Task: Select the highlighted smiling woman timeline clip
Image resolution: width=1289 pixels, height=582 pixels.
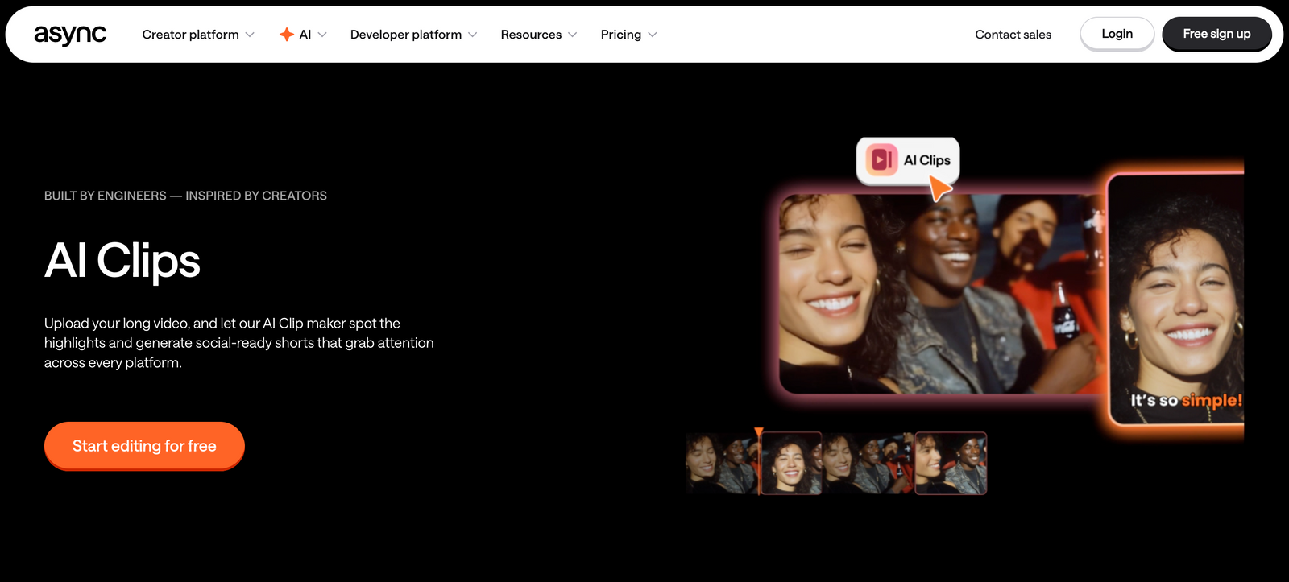Action: tap(791, 463)
